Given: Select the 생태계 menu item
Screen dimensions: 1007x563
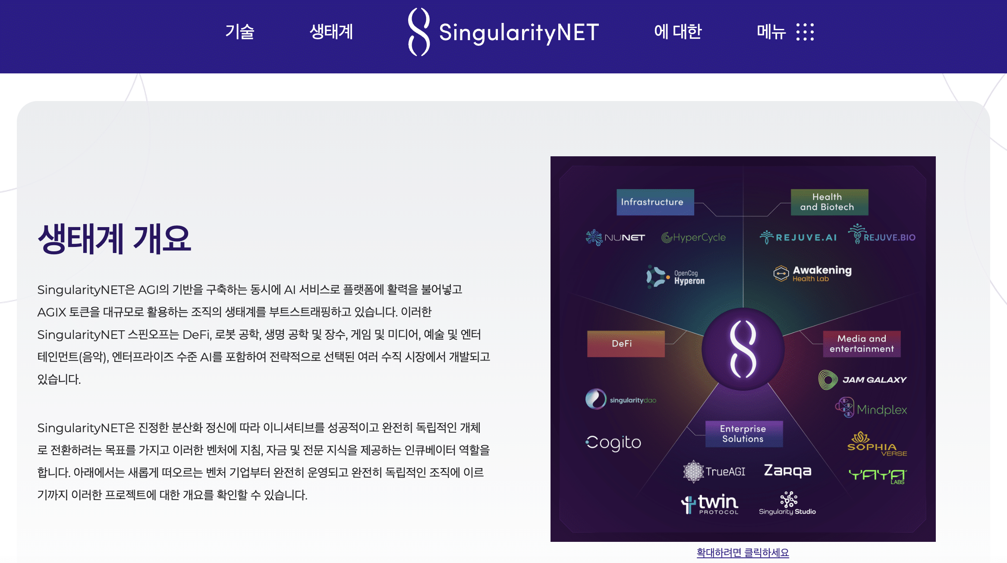Looking at the screenshot, I should pyautogui.click(x=331, y=32).
